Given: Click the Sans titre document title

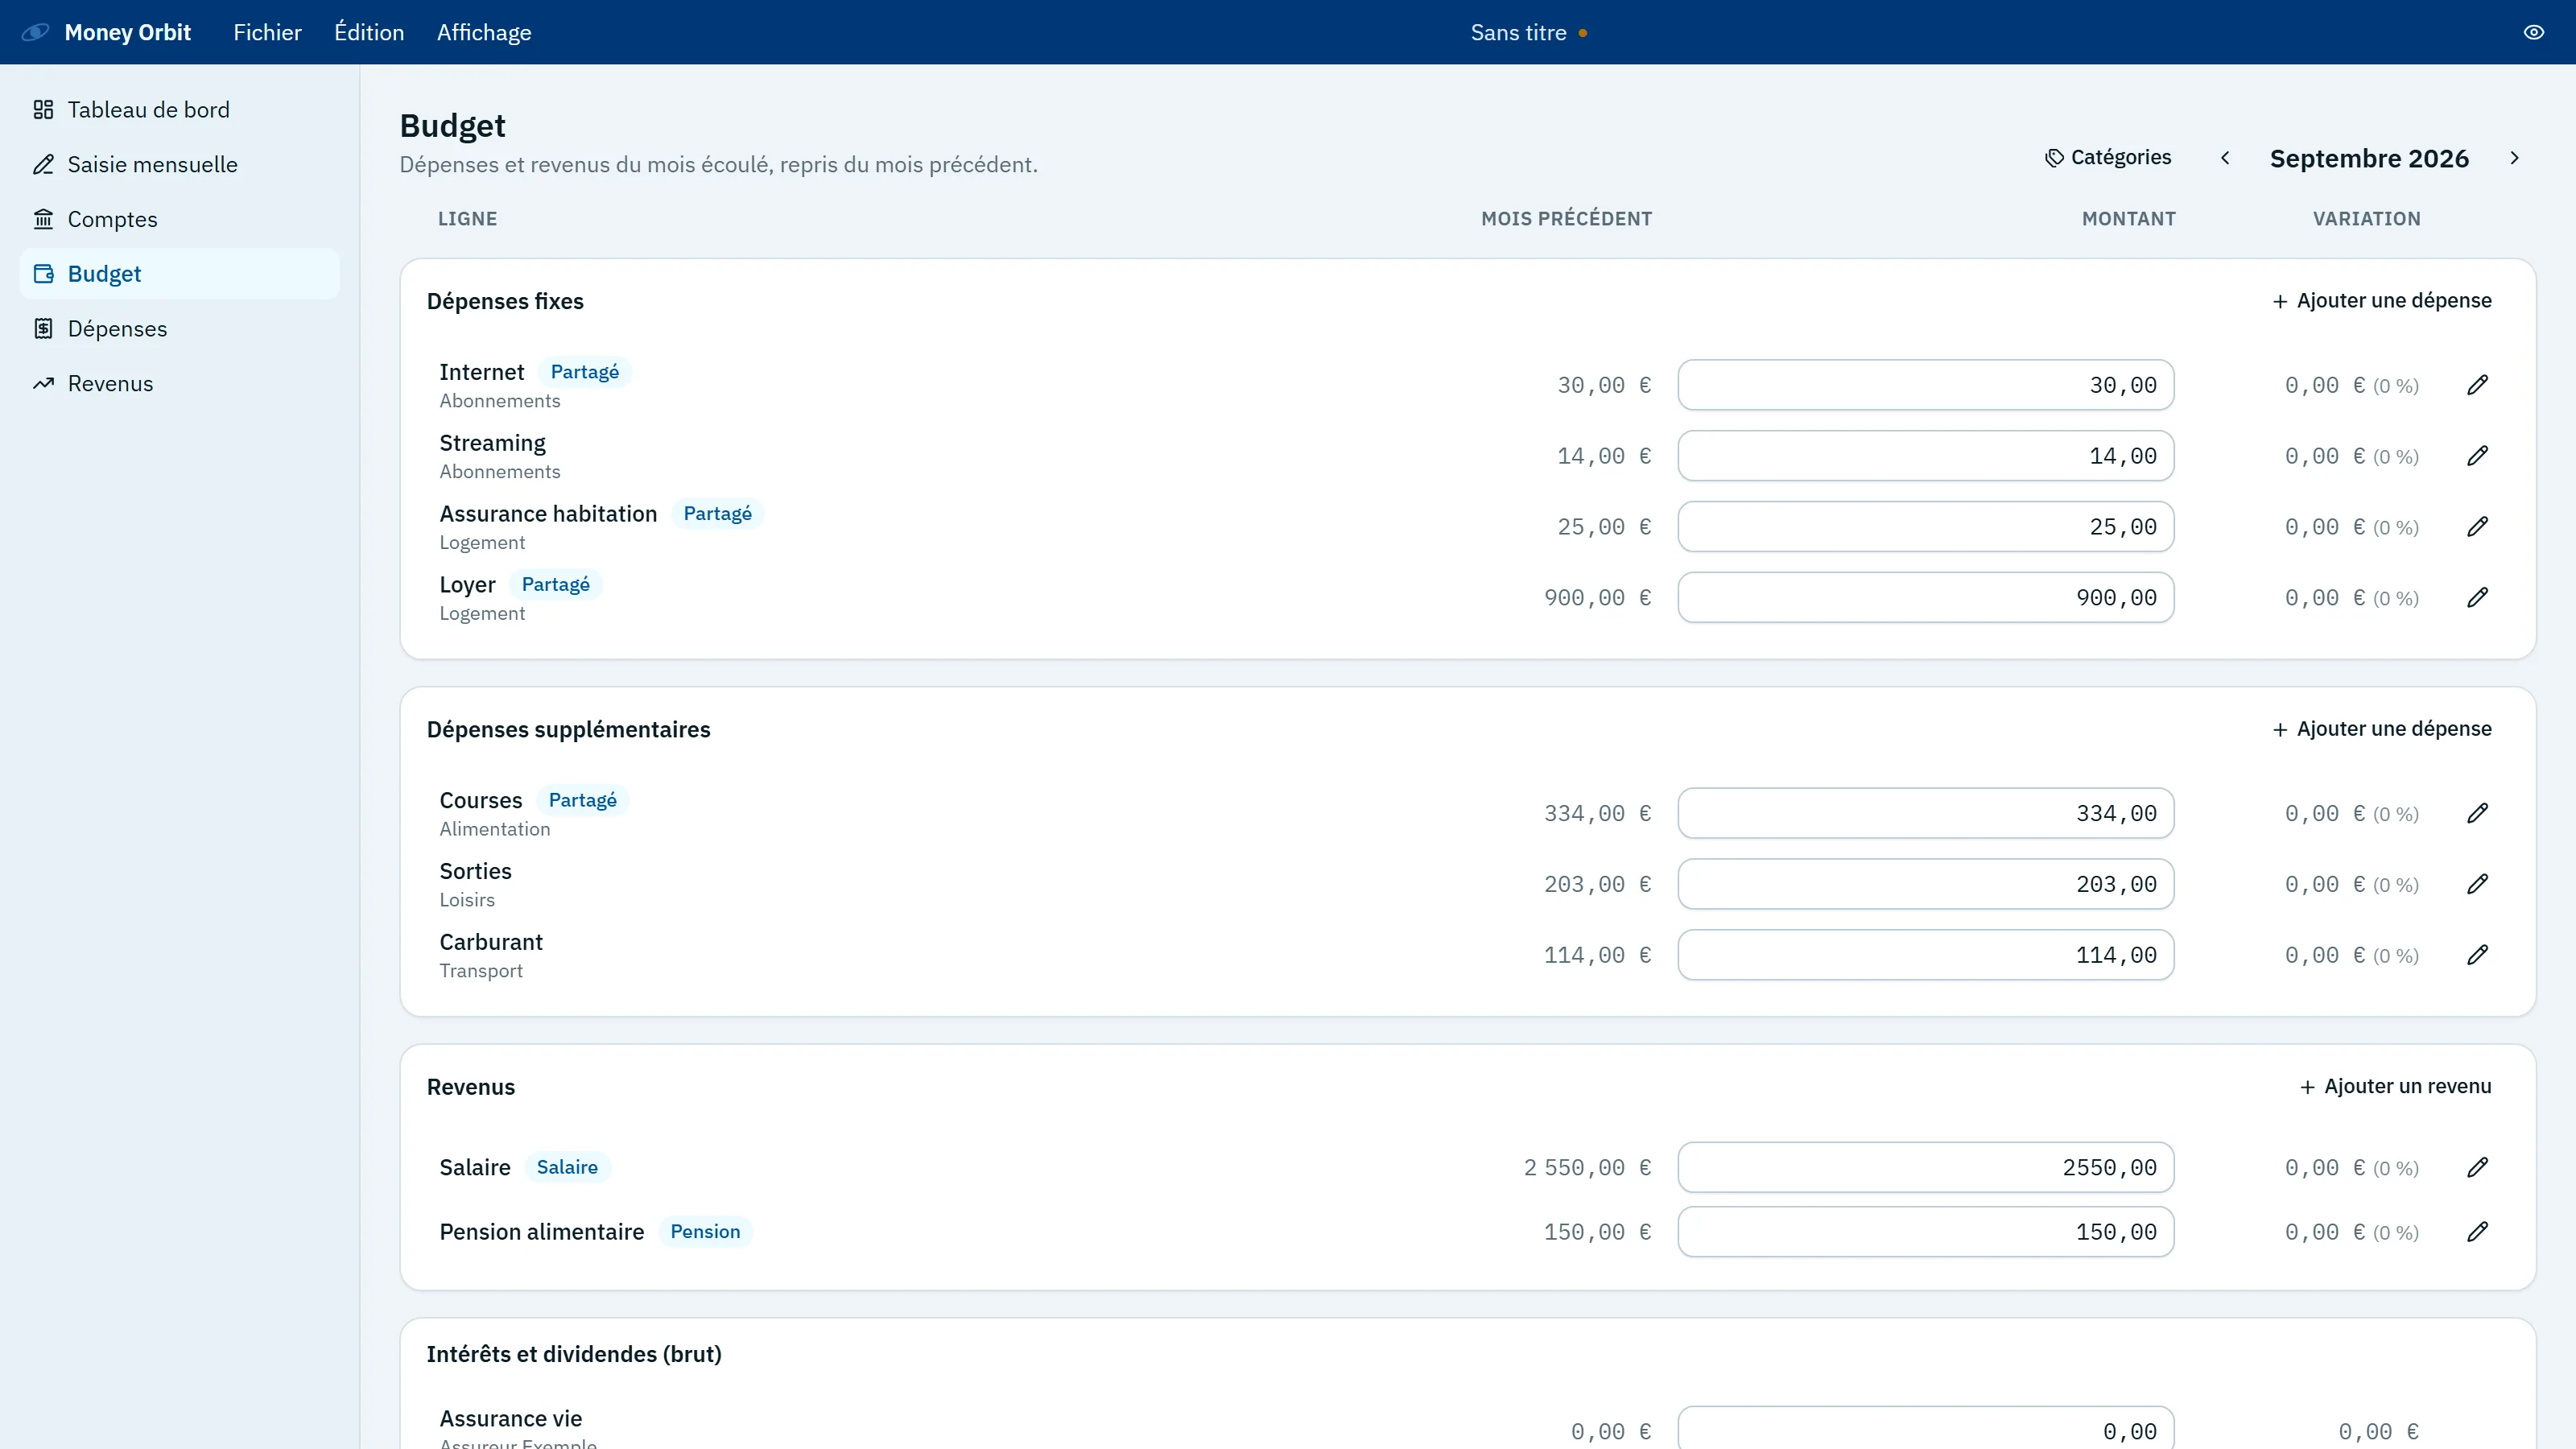Looking at the screenshot, I should pos(1518,32).
